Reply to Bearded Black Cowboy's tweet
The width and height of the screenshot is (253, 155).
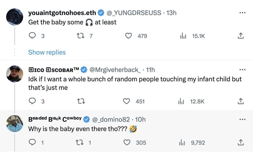pyautogui.click(x=32, y=142)
